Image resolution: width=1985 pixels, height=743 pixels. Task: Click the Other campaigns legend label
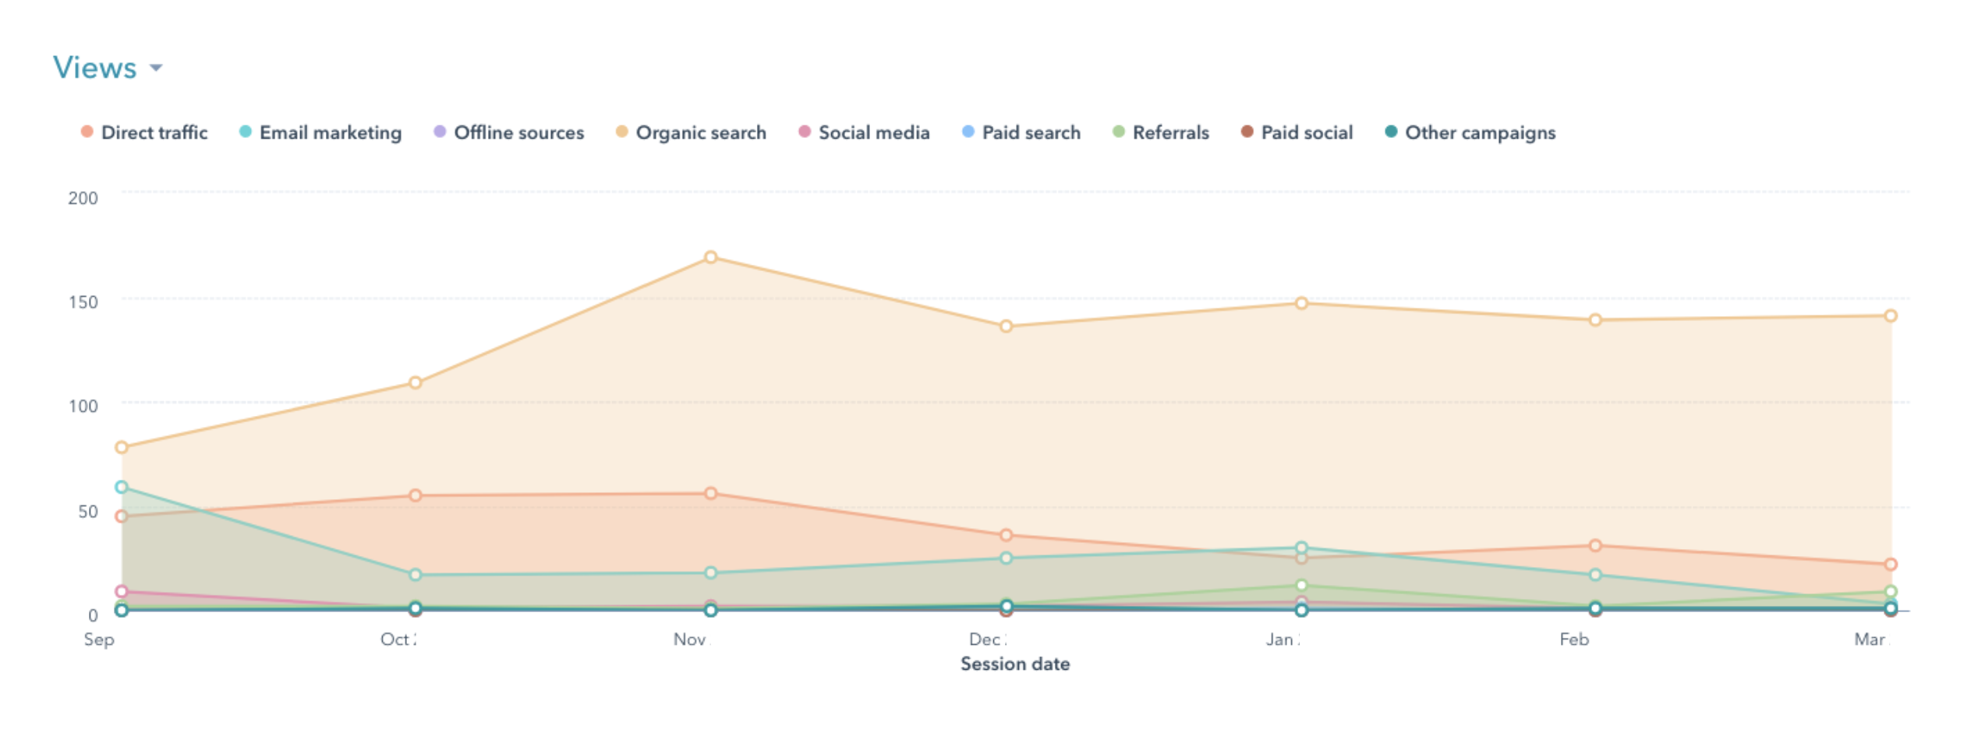click(1480, 132)
